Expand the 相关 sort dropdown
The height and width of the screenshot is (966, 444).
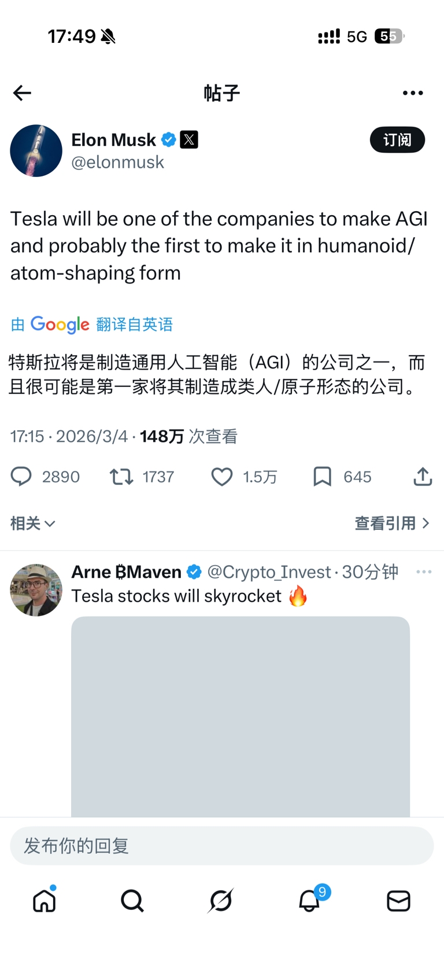pyautogui.click(x=32, y=523)
